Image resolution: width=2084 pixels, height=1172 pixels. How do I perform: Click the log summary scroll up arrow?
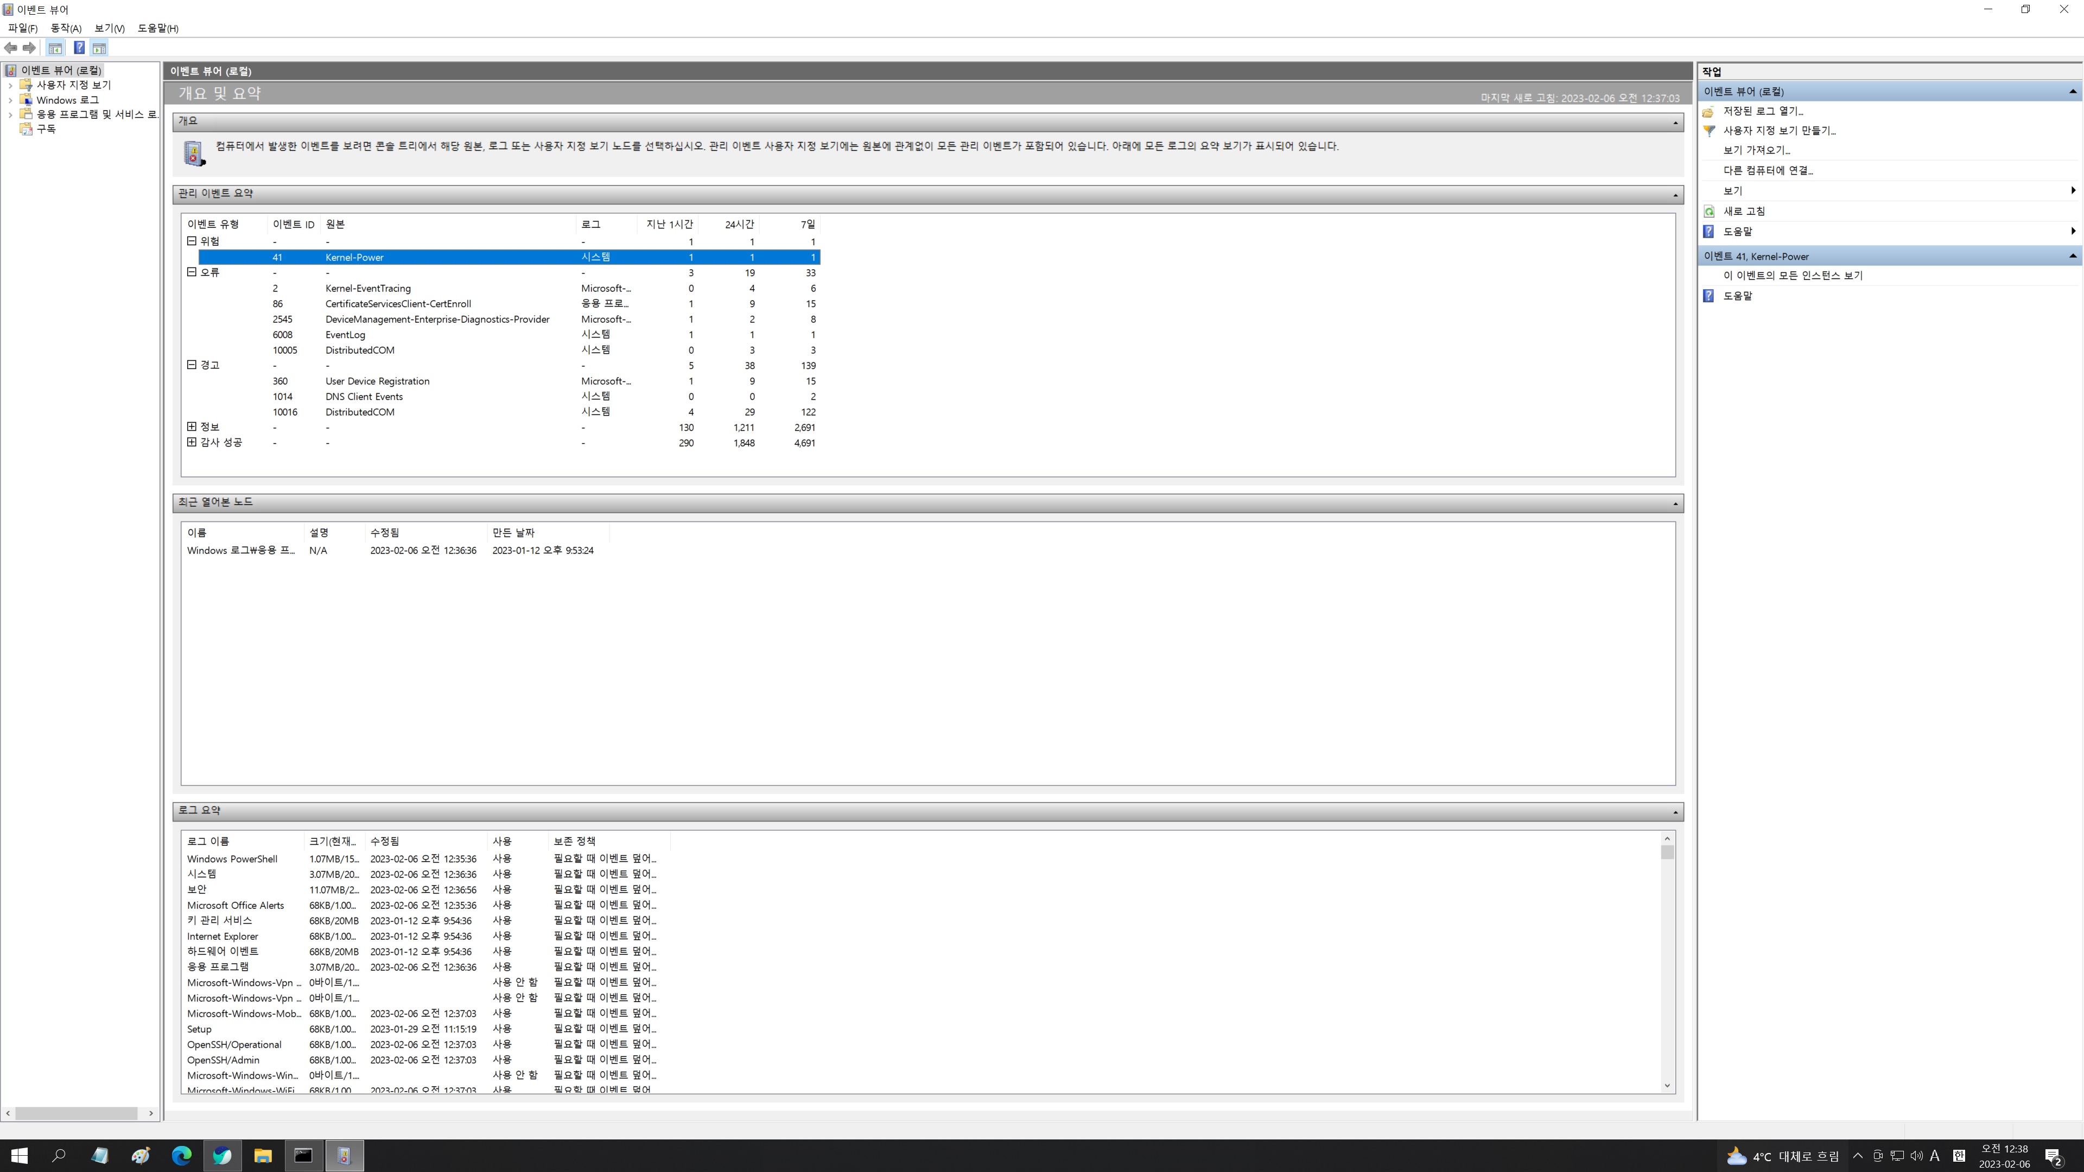pyautogui.click(x=1667, y=839)
